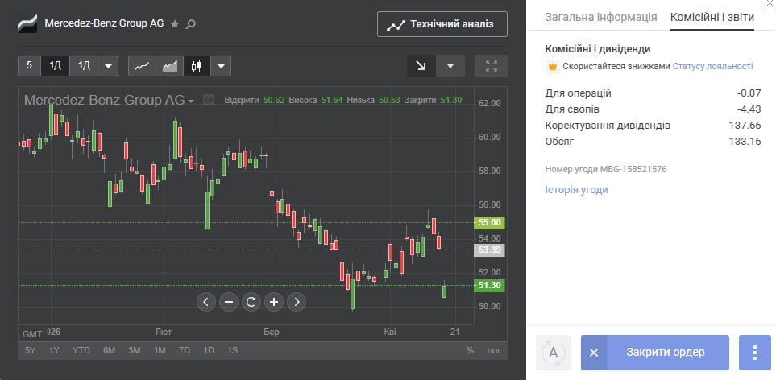Switch to candlestick chart type
The width and height of the screenshot is (776, 380).
pos(197,66)
